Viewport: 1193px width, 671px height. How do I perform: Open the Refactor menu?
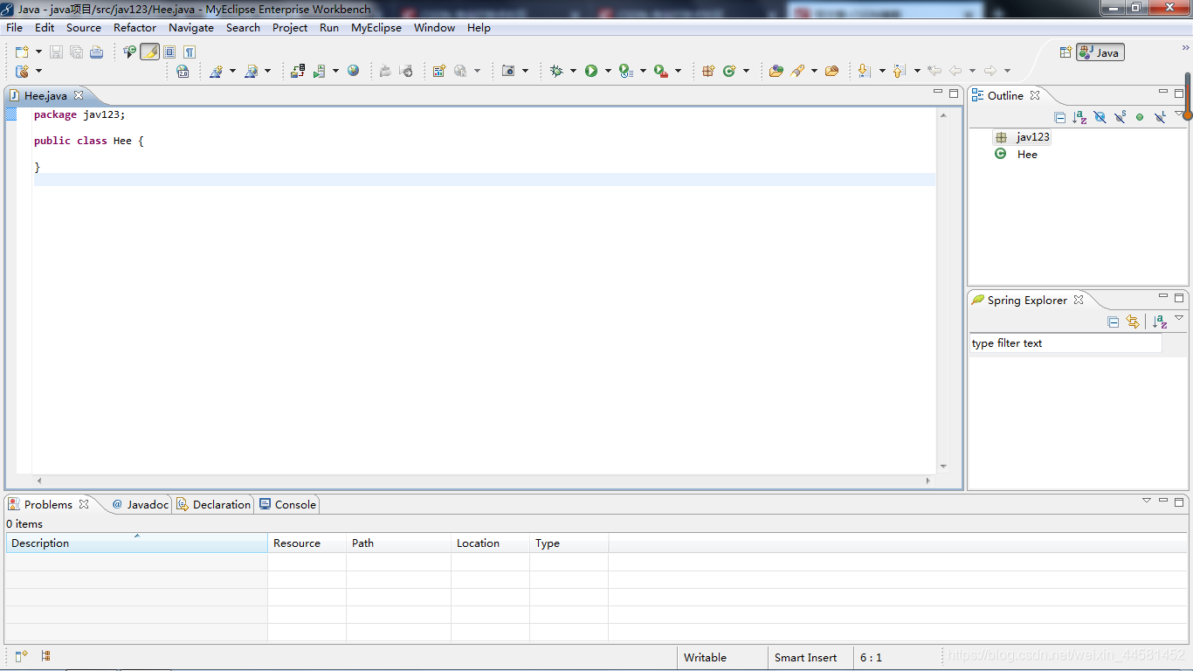tap(134, 27)
